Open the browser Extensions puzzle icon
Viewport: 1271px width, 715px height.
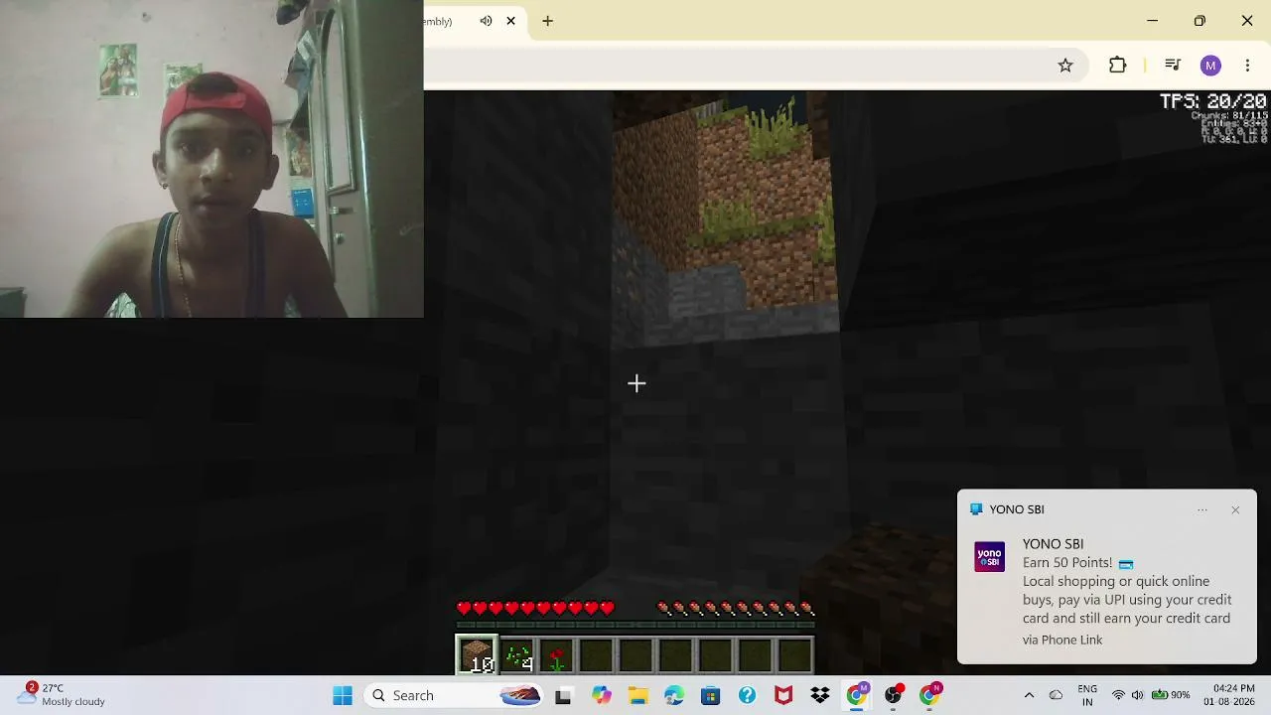click(1118, 66)
